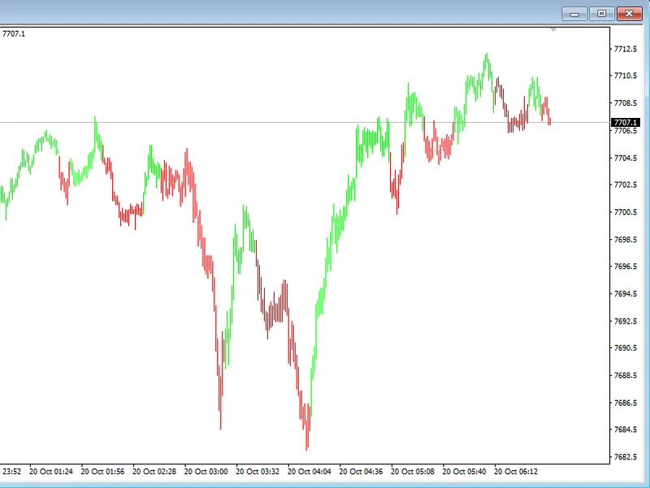Click the 20 Oct 04:04 time label
This screenshot has height=488, width=650.
[310, 472]
